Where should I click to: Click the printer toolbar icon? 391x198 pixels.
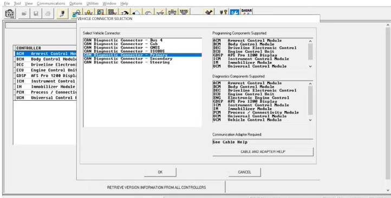(x=48, y=14)
